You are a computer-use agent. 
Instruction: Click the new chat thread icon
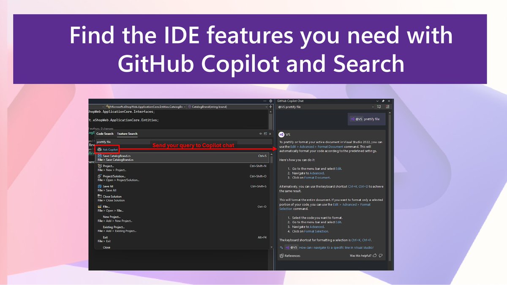pyautogui.click(x=378, y=107)
